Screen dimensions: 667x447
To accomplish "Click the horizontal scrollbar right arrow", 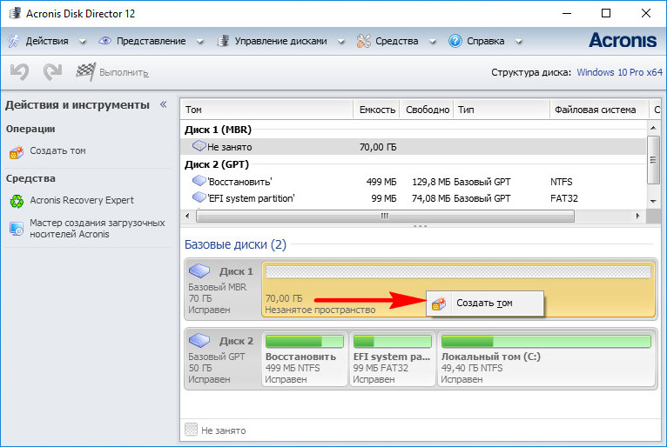I will pos(637,216).
